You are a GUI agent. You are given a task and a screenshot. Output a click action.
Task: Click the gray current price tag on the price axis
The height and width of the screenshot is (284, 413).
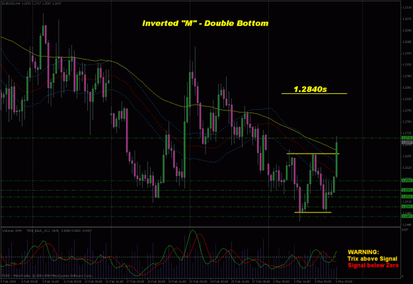(407, 142)
